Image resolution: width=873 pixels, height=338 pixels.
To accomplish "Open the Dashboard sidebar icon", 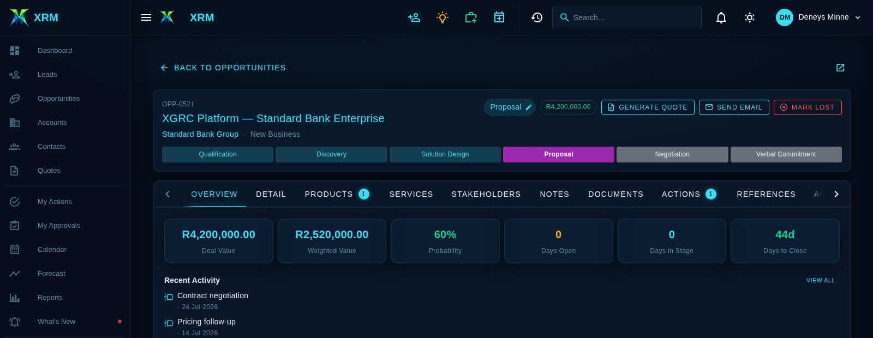I will point(15,51).
